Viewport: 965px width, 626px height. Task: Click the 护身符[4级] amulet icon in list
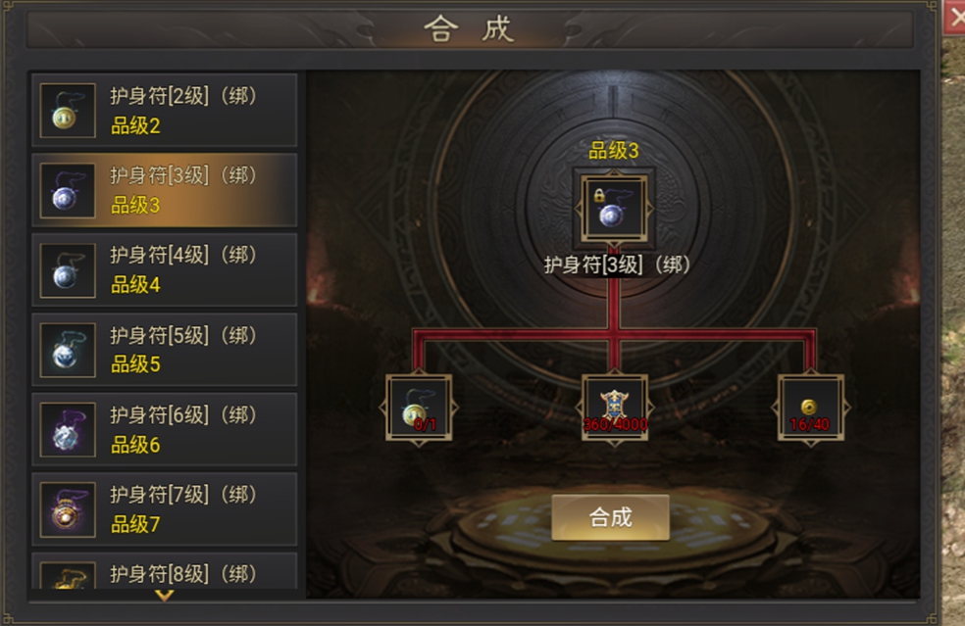pyautogui.click(x=68, y=270)
